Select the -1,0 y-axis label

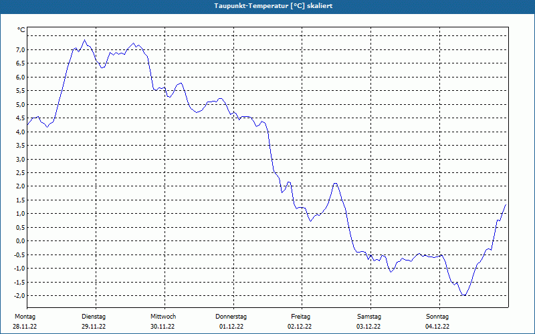click(19, 269)
